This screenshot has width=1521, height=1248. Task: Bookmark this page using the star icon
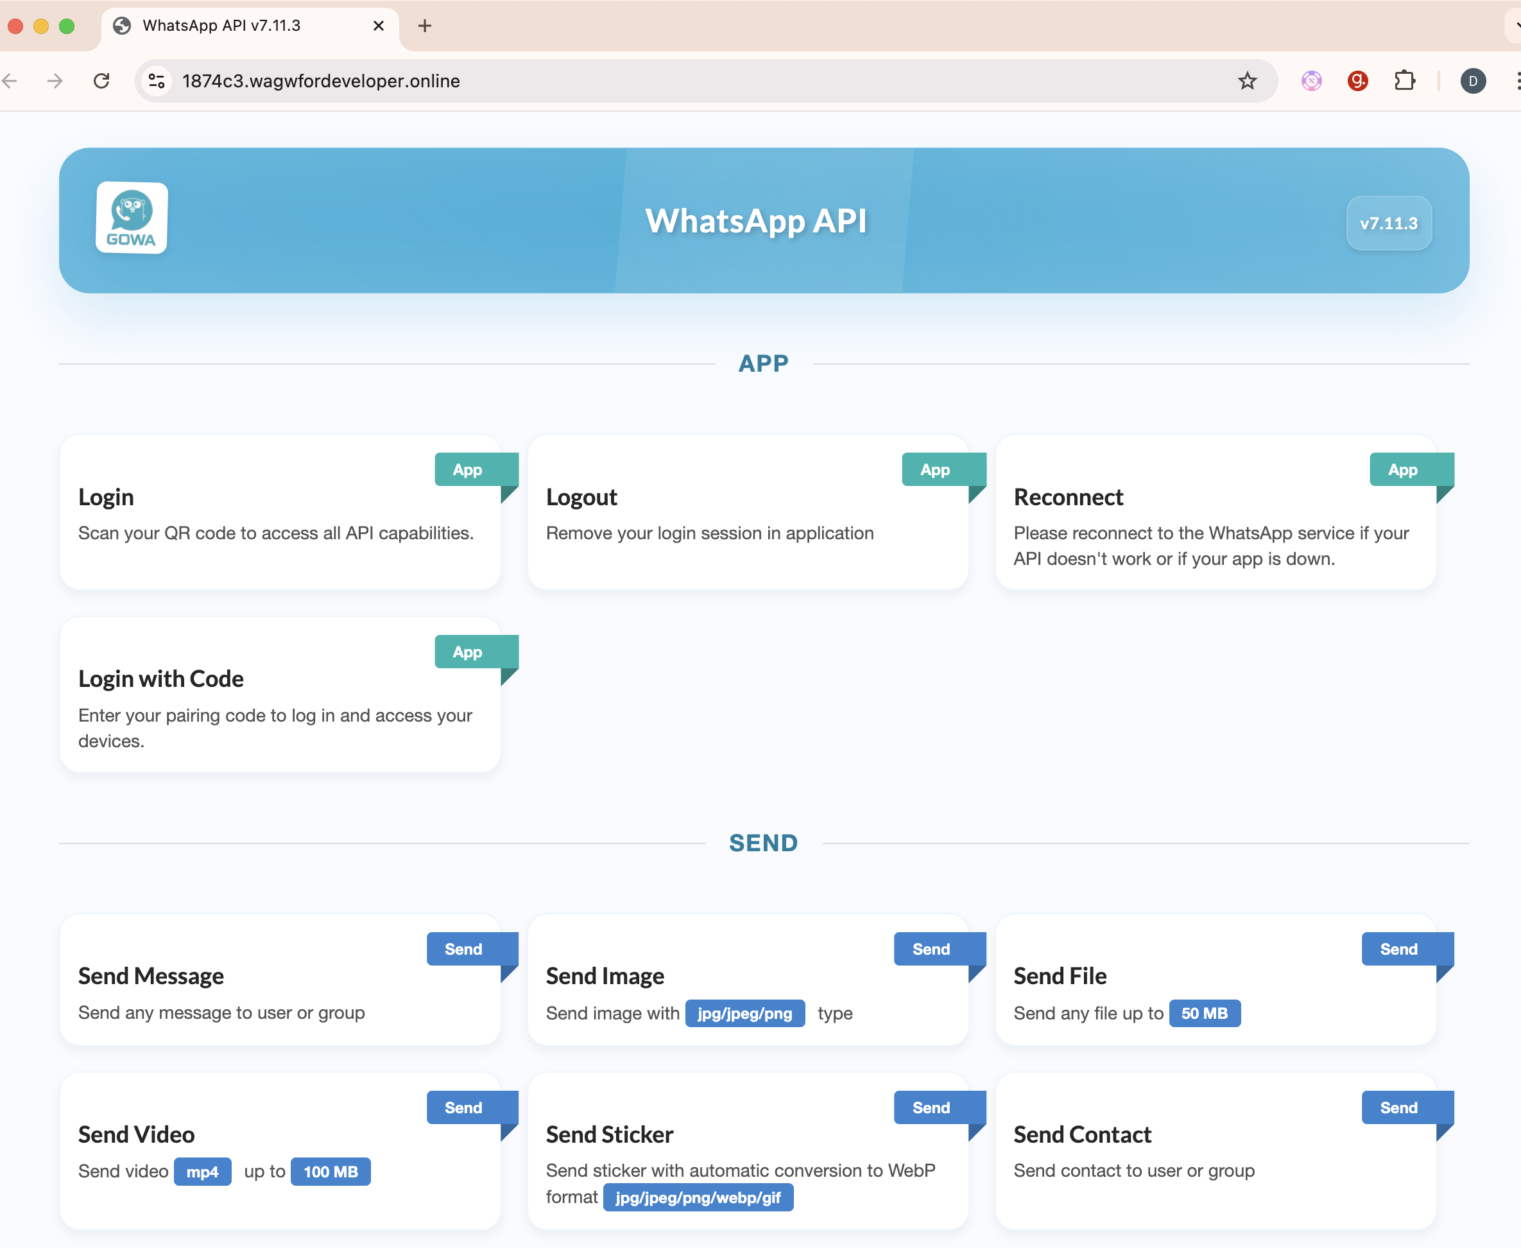(1248, 80)
